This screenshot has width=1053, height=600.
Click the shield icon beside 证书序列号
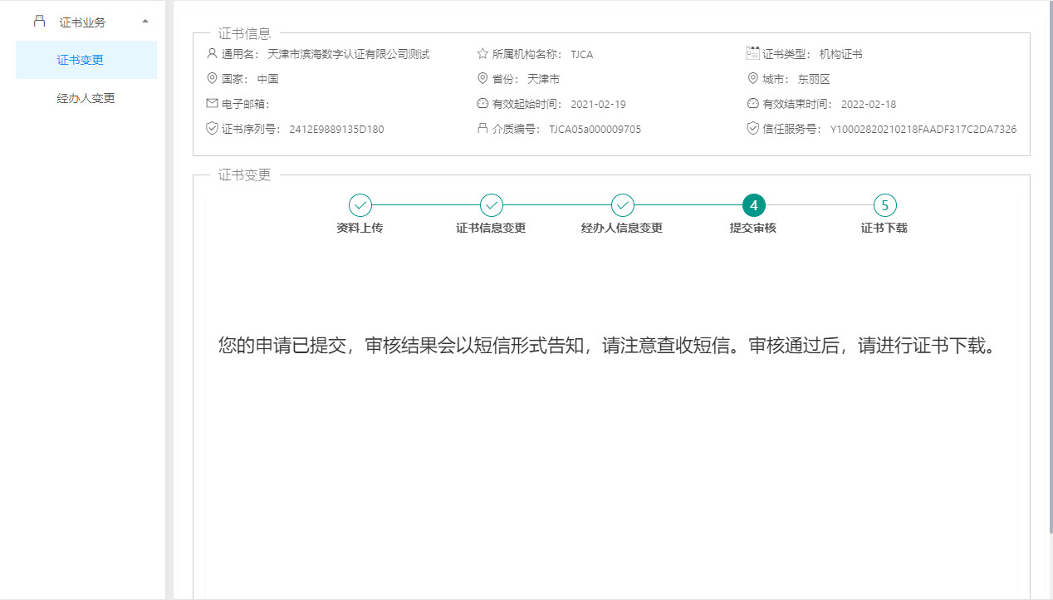(x=212, y=129)
